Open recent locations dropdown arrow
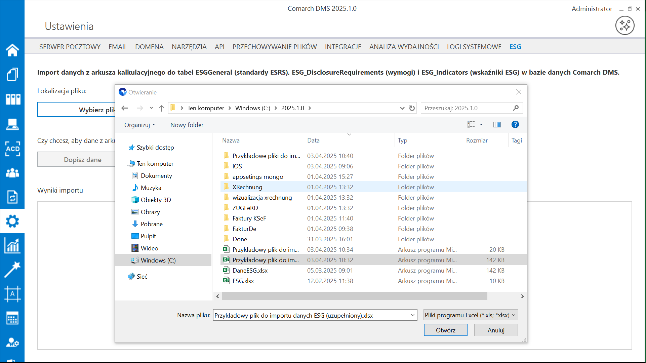The height and width of the screenshot is (363, 646). tap(151, 108)
